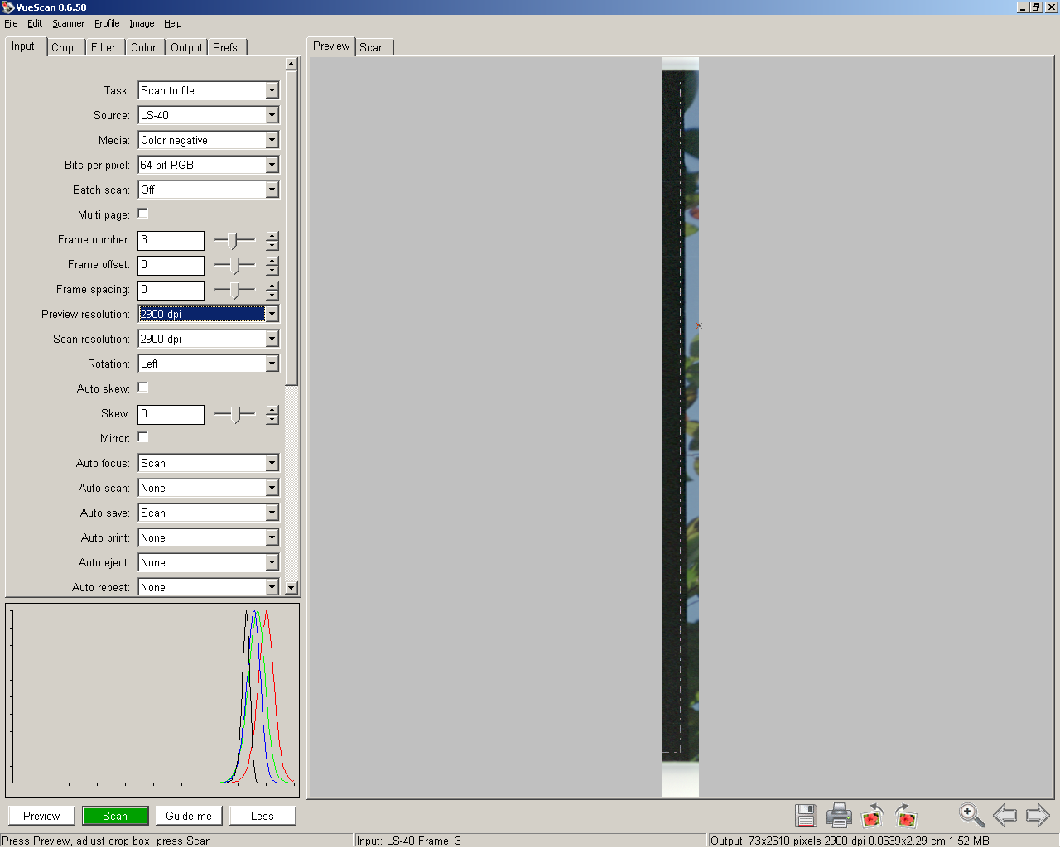Click the Preview button
The height and width of the screenshot is (848, 1060).
tap(41, 816)
